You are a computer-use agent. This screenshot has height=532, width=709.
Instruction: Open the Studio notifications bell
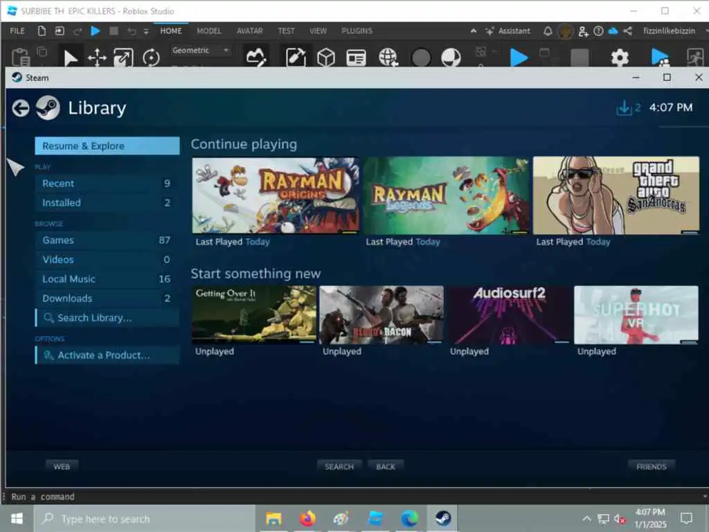(x=548, y=30)
